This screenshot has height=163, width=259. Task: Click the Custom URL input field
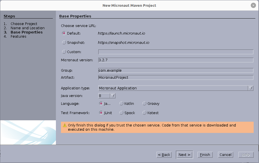[x=176, y=52]
